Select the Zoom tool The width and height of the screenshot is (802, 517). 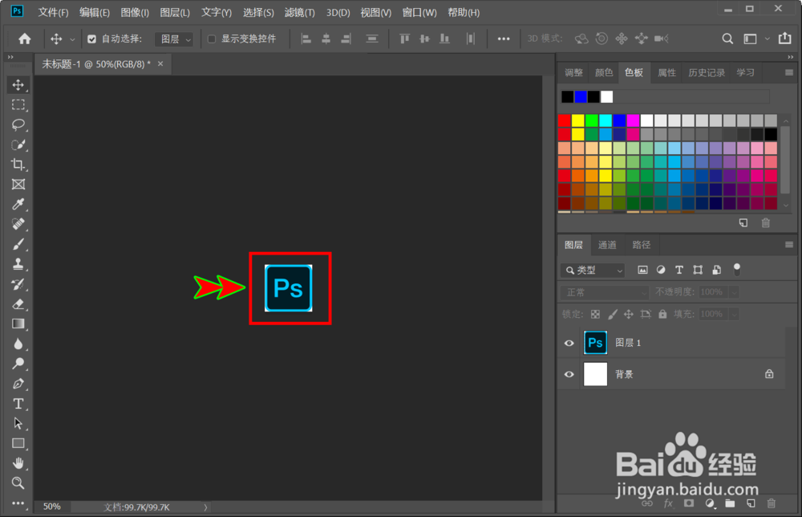pos(18,482)
